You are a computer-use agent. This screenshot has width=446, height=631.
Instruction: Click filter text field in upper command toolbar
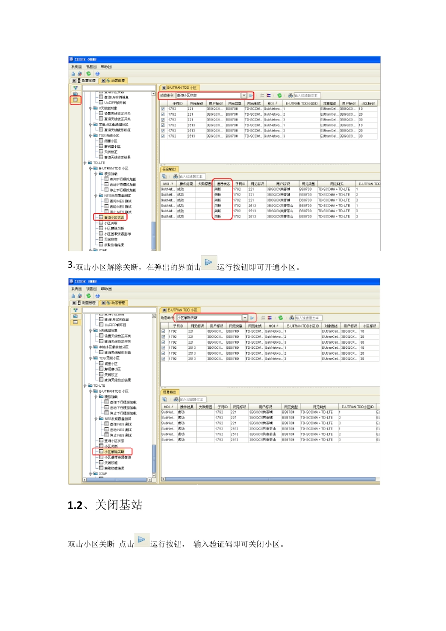[x=308, y=95]
